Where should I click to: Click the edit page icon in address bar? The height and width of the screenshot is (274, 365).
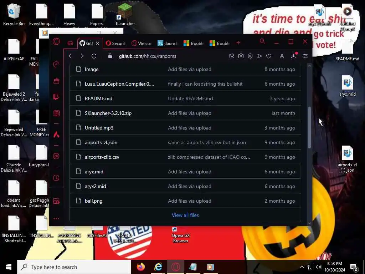[x=231, y=56]
